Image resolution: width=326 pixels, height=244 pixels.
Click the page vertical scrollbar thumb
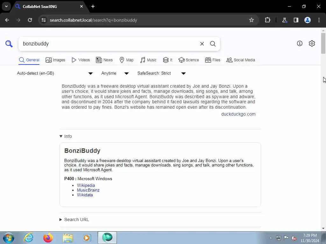(323, 43)
